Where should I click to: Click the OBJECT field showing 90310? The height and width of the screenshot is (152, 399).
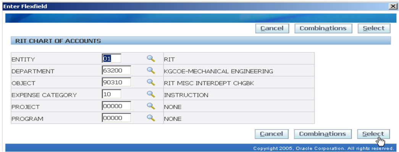[116, 82]
